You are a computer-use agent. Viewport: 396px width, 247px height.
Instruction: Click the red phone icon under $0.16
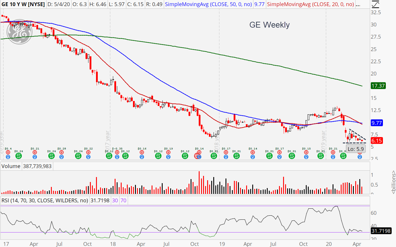(x=142, y=152)
